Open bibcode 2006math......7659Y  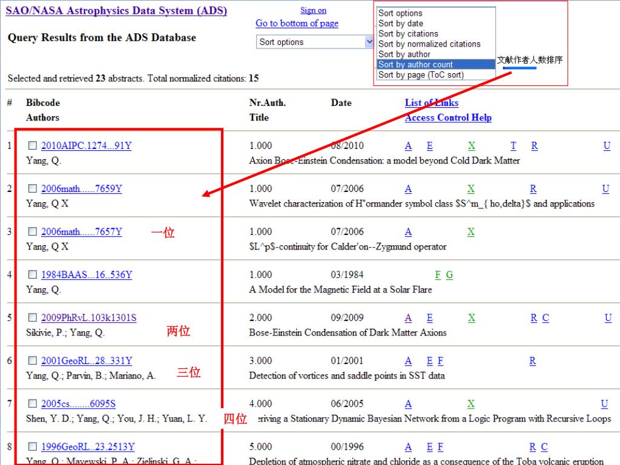[82, 189]
